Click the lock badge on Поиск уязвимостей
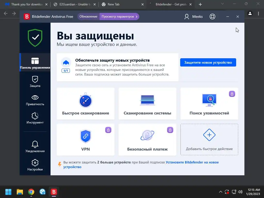The height and width of the screenshot is (198, 264). click(x=232, y=94)
